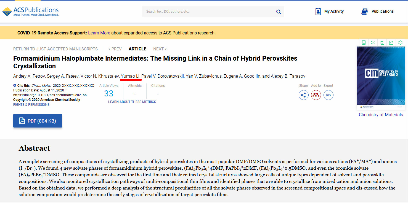Click the green share arrow icon

pyautogui.click(x=391, y=42)
